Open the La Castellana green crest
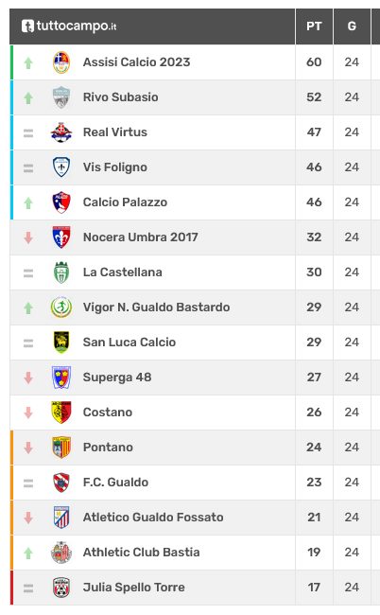380x615 pixels. pos(61,272)
